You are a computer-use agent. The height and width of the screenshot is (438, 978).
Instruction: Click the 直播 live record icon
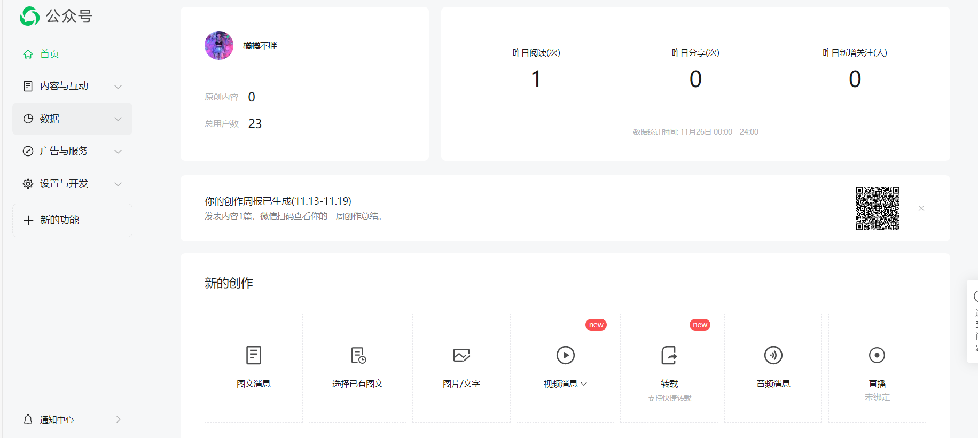point(877,355)
